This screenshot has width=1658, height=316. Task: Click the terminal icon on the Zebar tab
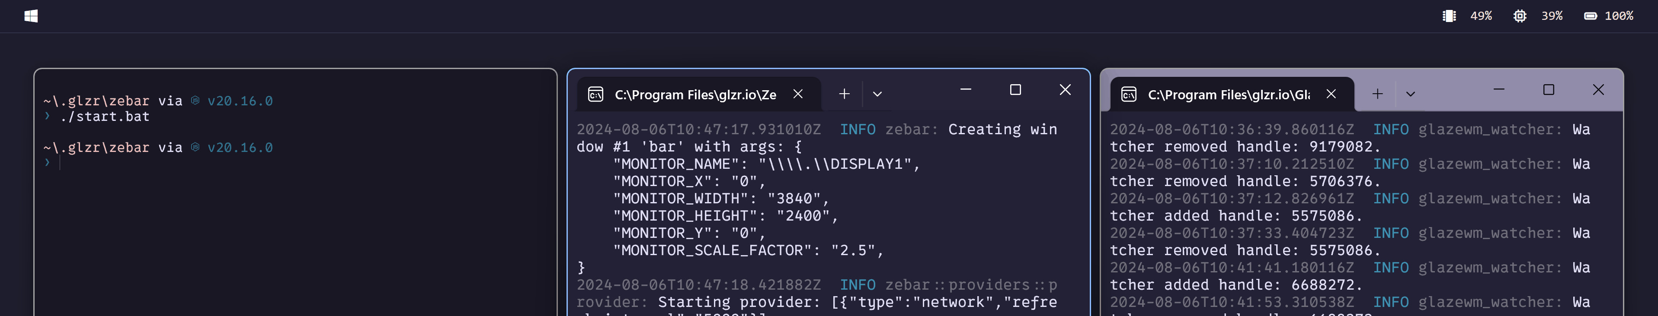(x=595, y=95)
